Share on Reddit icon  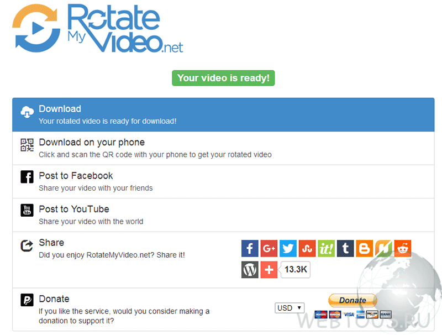pos(403,248)
